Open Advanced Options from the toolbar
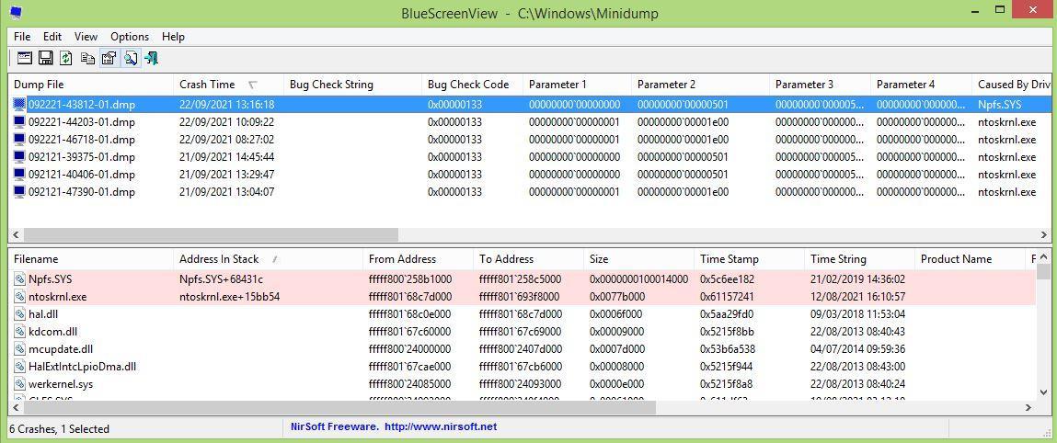 [25, 58]
